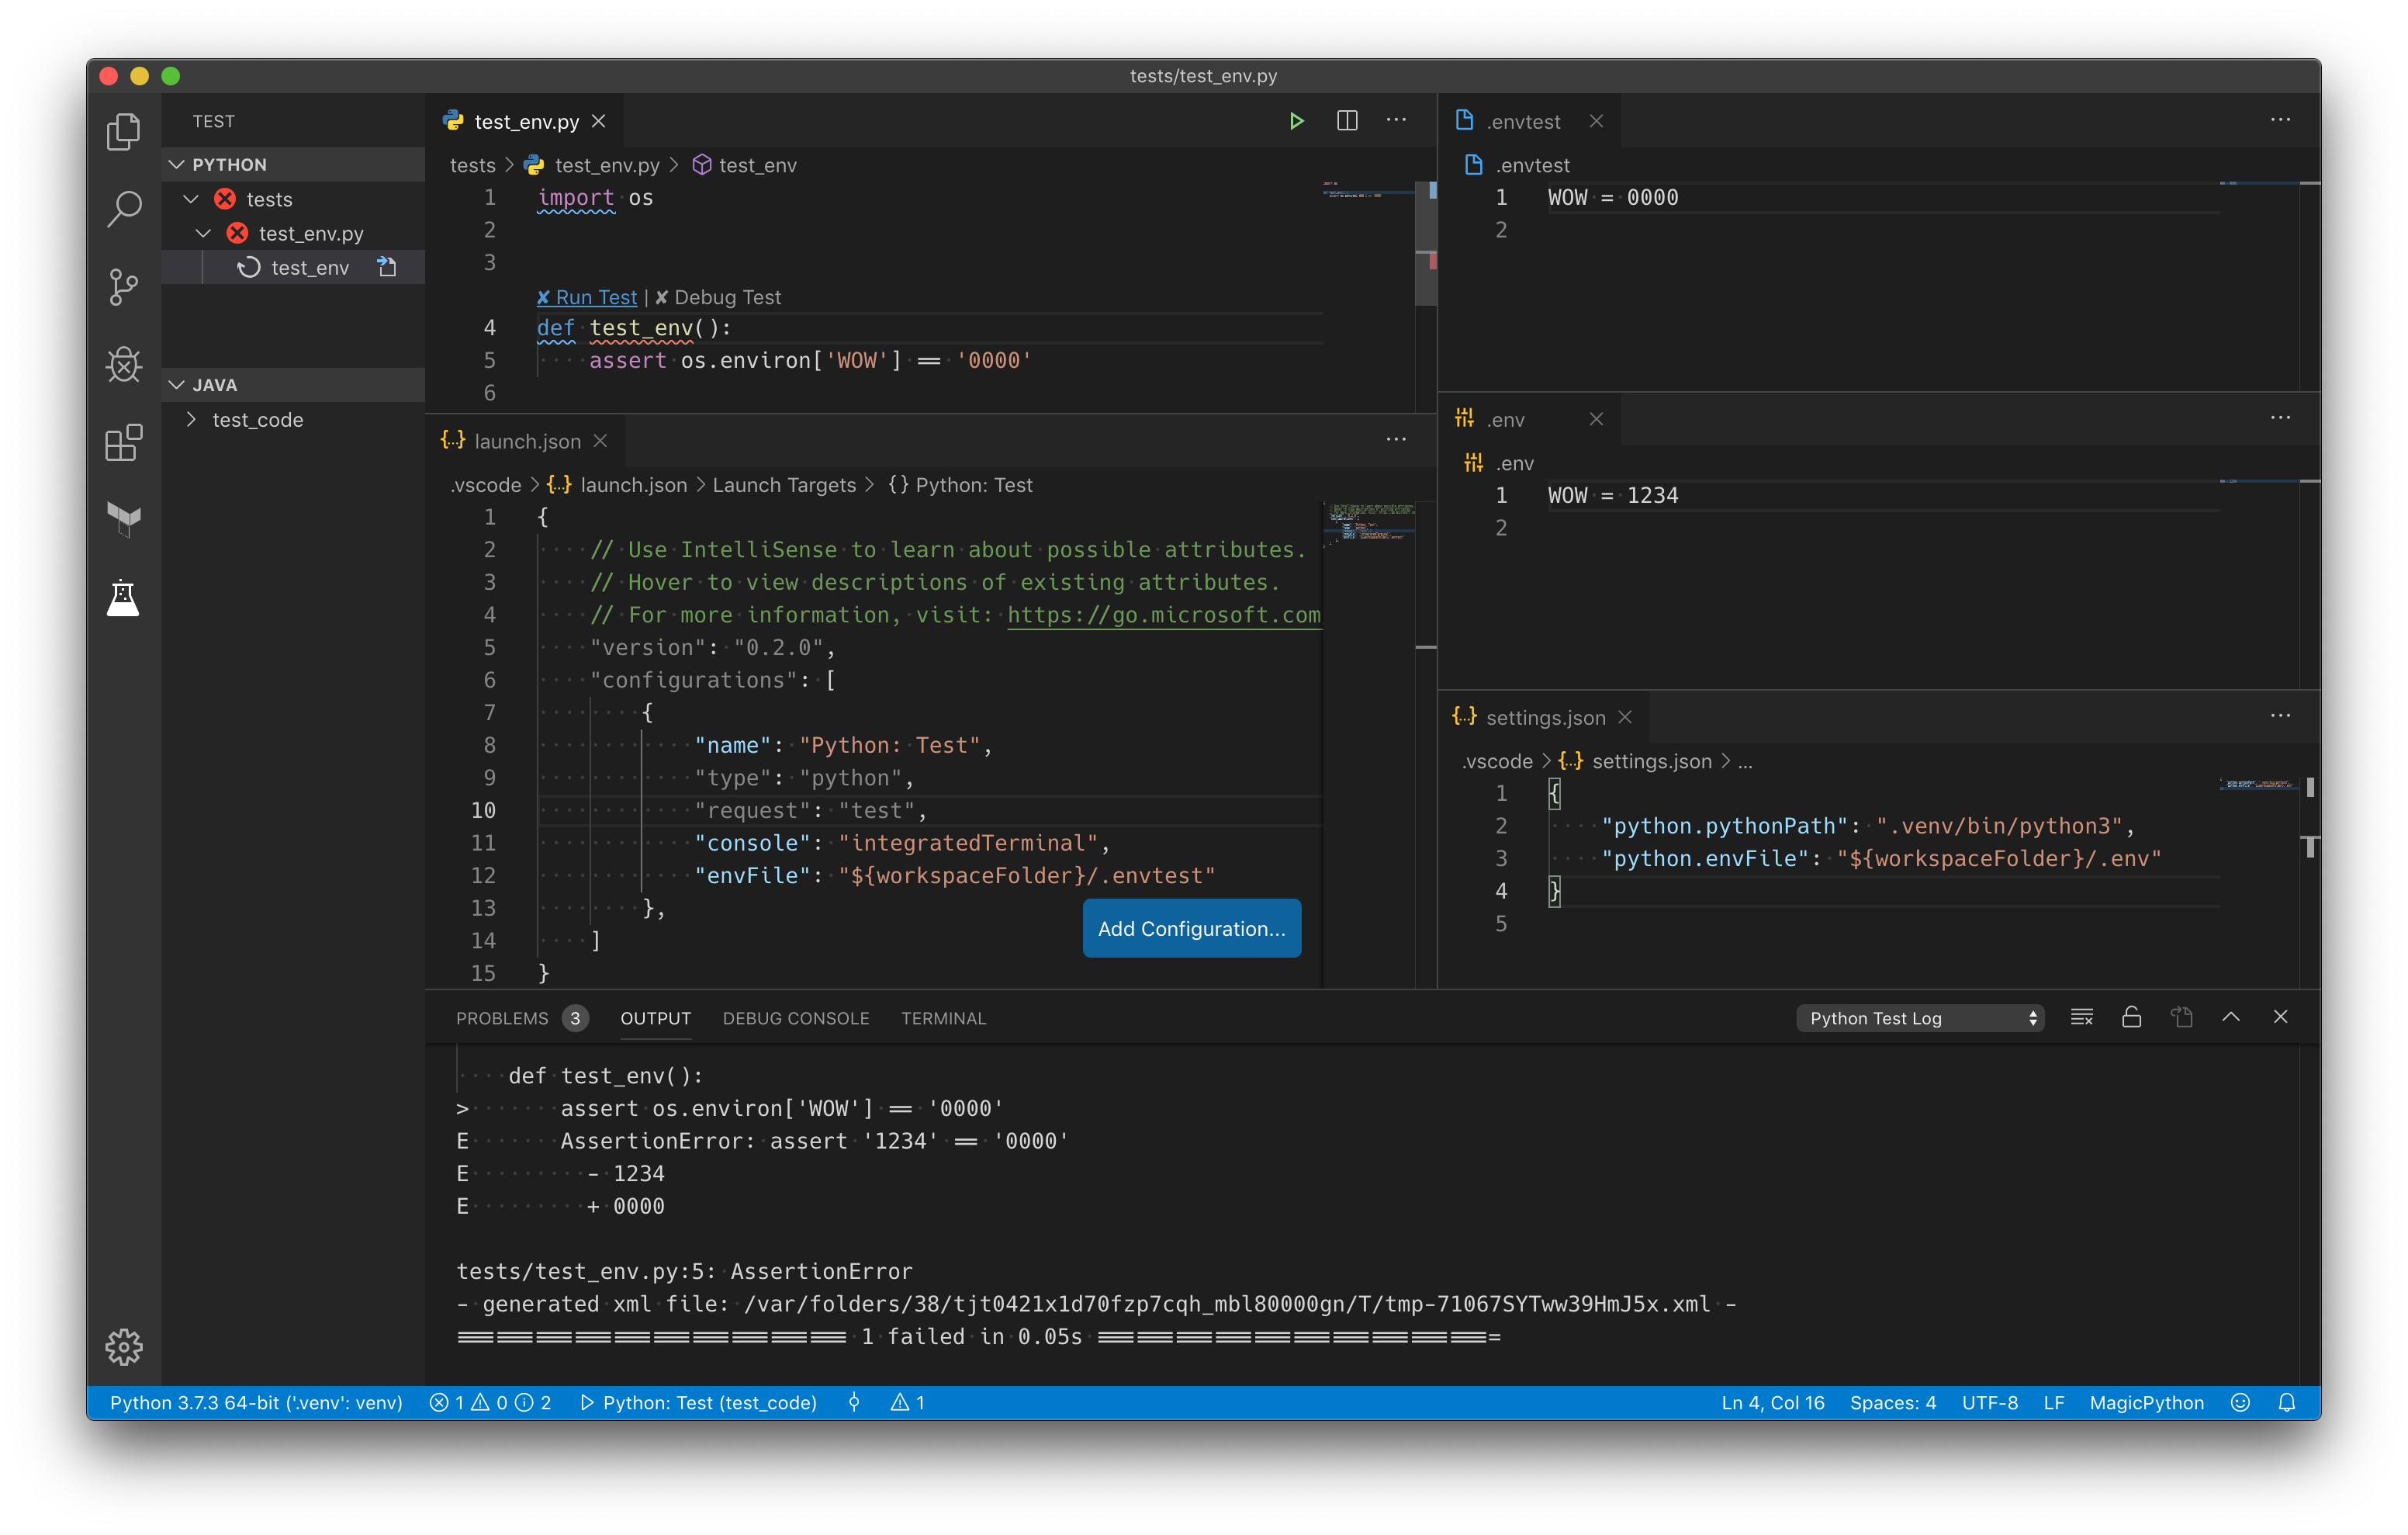
Task: Open the Debug view bug icon
Action: [123, 364]
